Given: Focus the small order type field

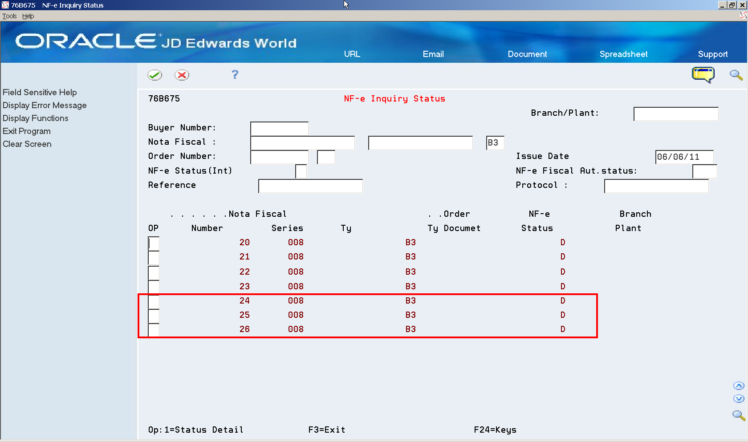Looking at the screenshot, I should tap(326, 157).
